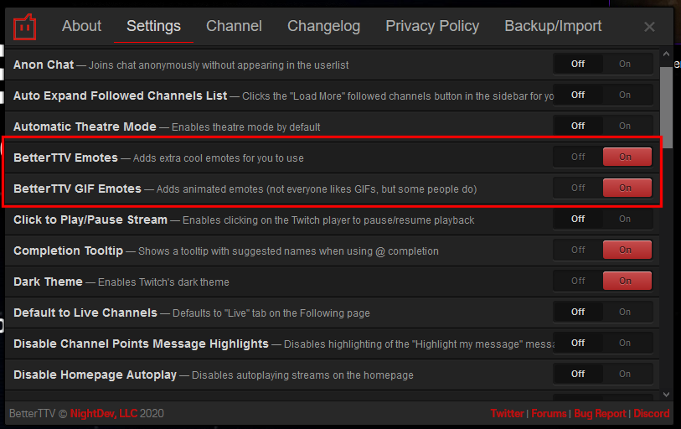The image size is (681, 429).
Task: Click the settings list scrollbar thumb
Action: 666,107
